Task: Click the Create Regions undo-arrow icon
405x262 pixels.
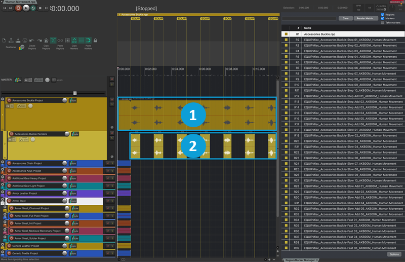Action: pos(32,41)
